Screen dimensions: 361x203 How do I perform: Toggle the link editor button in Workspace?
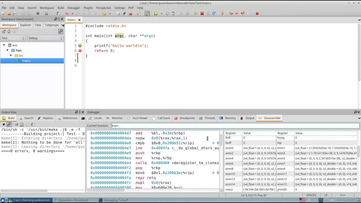coord(61,32)
